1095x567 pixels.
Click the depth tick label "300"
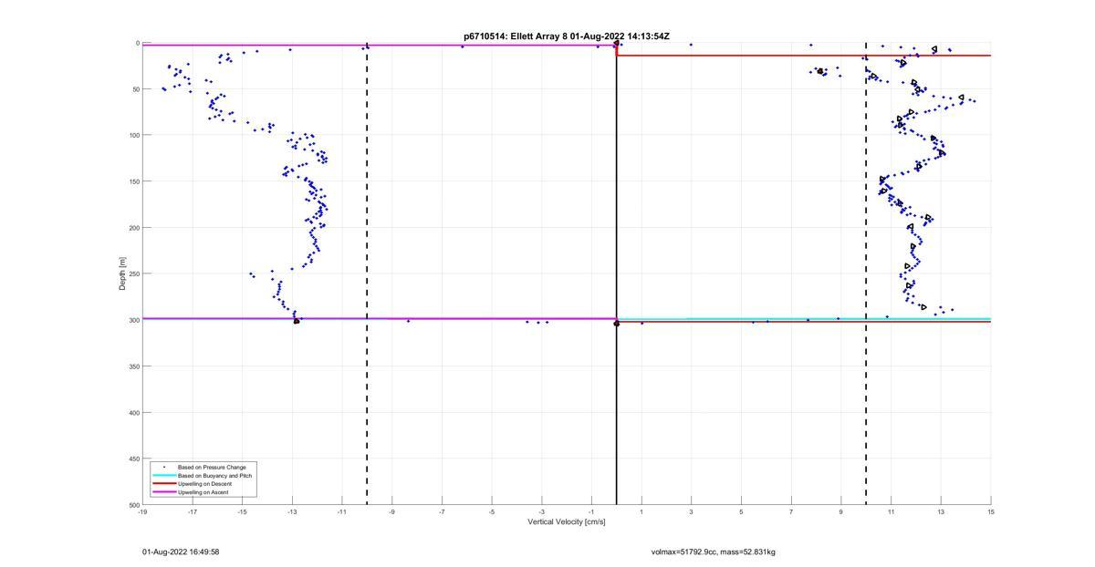click(134, 320)
